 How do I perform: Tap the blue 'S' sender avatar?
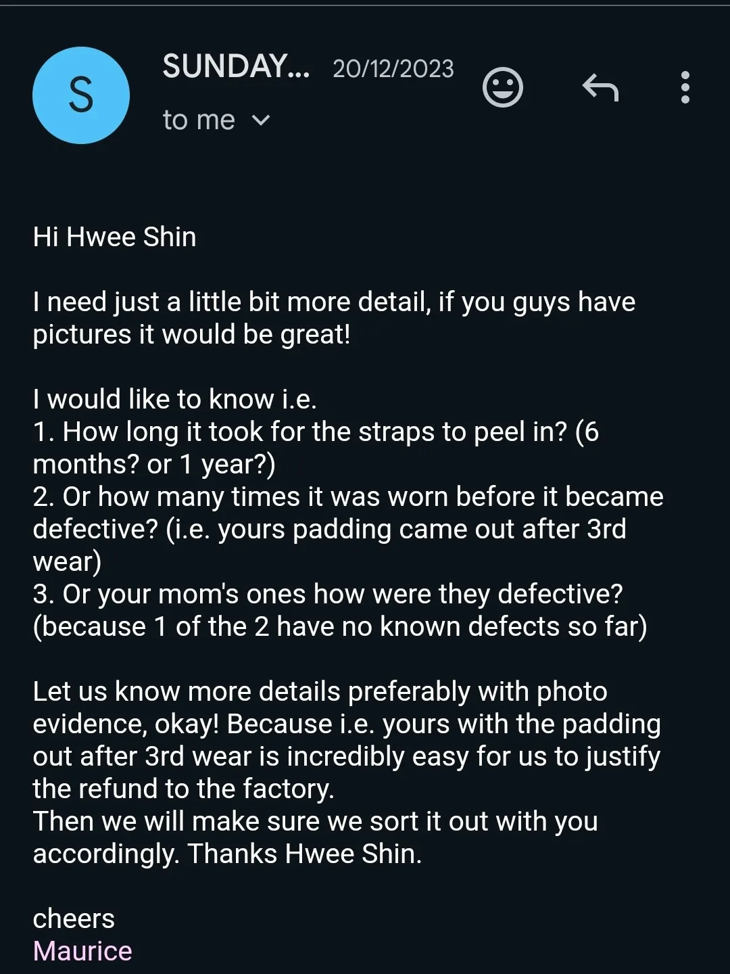[81, 95]
